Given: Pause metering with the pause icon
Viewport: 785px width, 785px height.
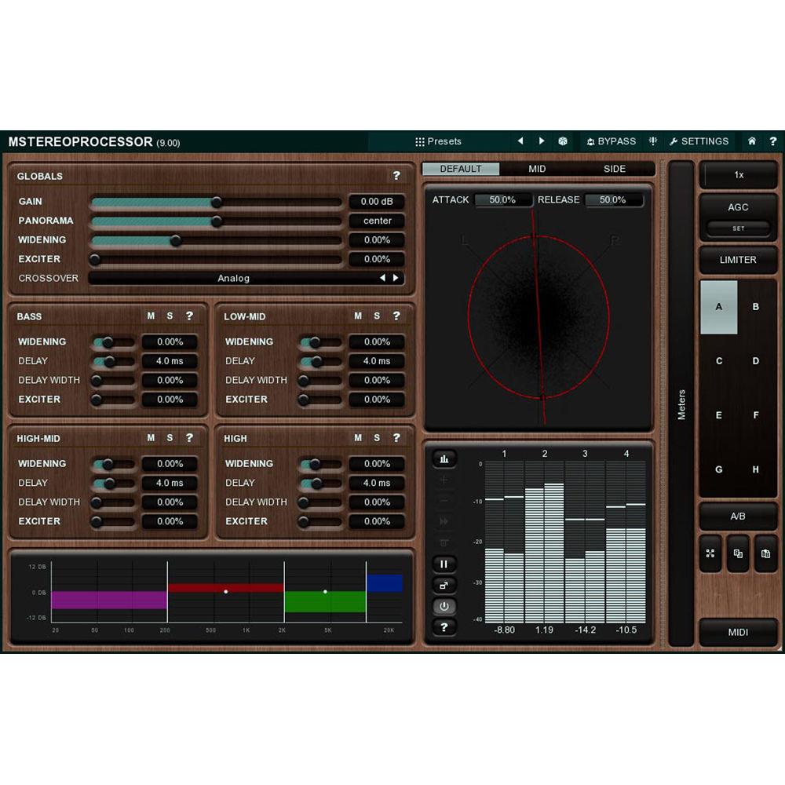Looking at the screenshot, I should click(x=444, y=563).
